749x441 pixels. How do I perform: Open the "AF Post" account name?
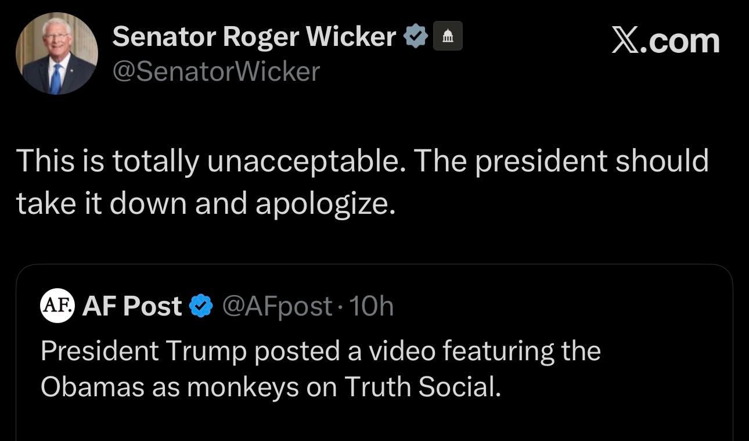132,306
